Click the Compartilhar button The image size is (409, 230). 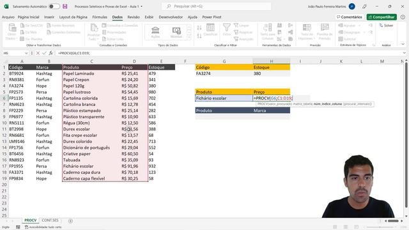[x=382, y=17]
